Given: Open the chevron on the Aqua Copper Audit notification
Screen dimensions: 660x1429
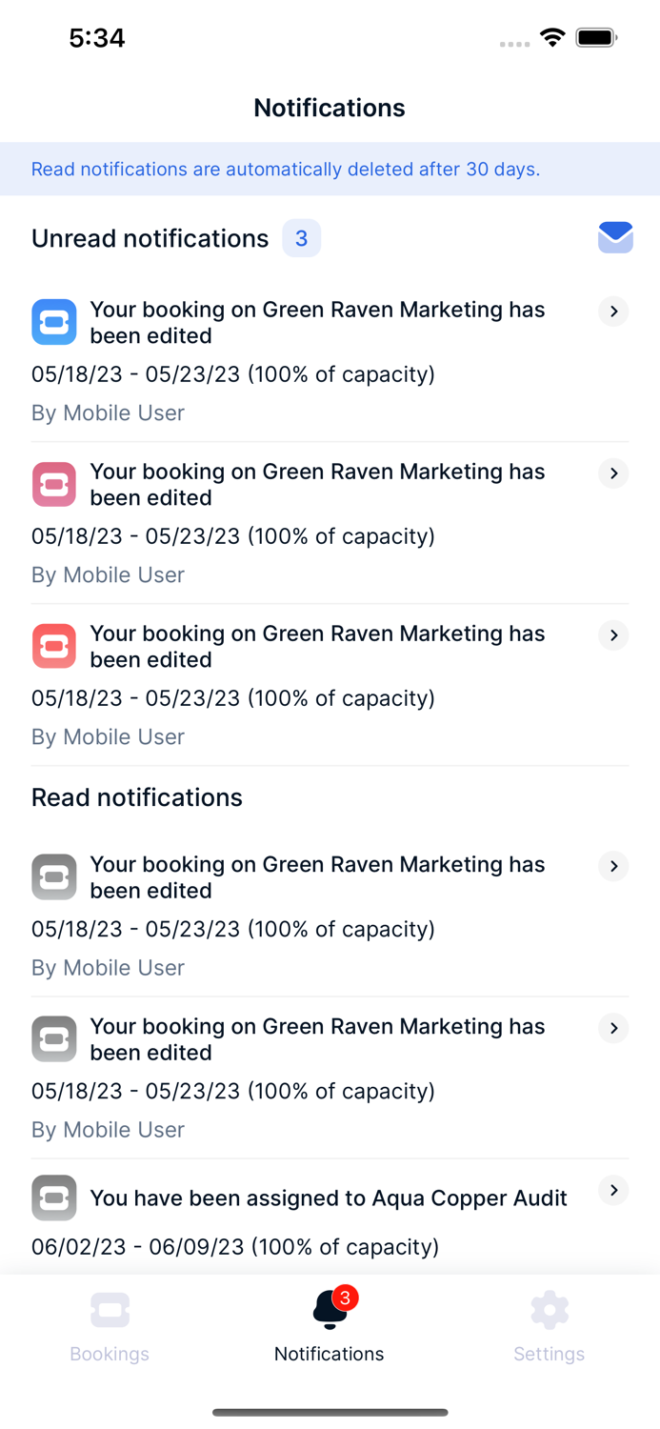Looking at the screenshot, I should (x=612, y=1190).
